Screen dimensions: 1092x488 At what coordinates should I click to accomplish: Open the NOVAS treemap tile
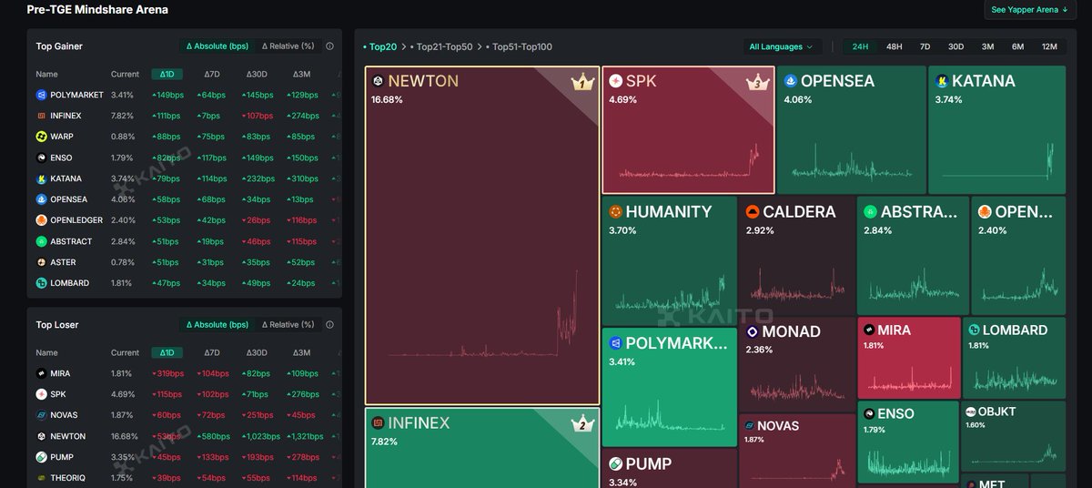click(797, 451)
